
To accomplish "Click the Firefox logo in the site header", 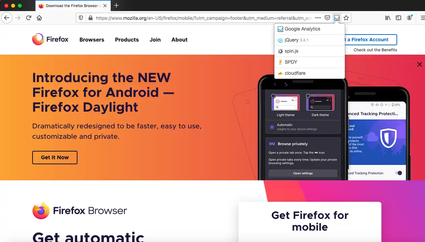I will click(50, 39).
